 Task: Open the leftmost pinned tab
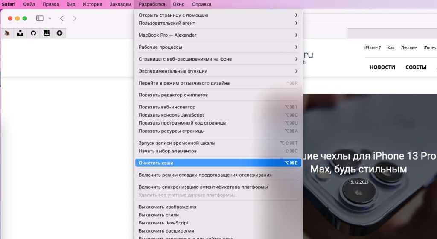tap(7, 33)
